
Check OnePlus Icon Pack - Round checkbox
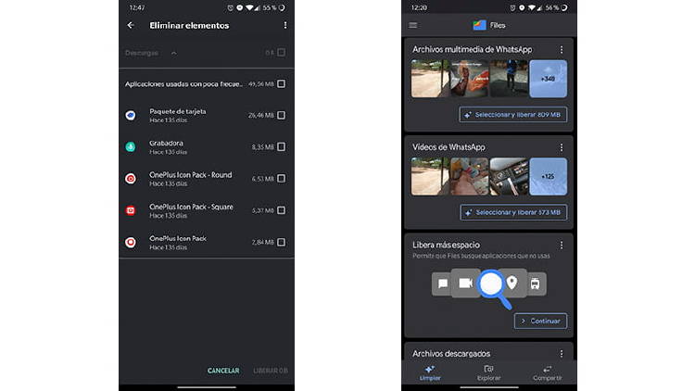tap(281, 178)
